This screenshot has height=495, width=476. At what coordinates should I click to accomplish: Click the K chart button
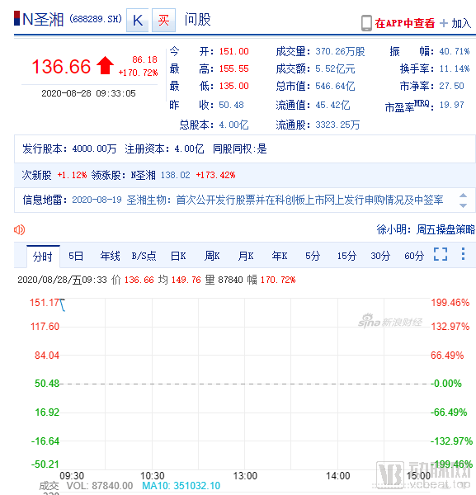(x=137, y=21)
